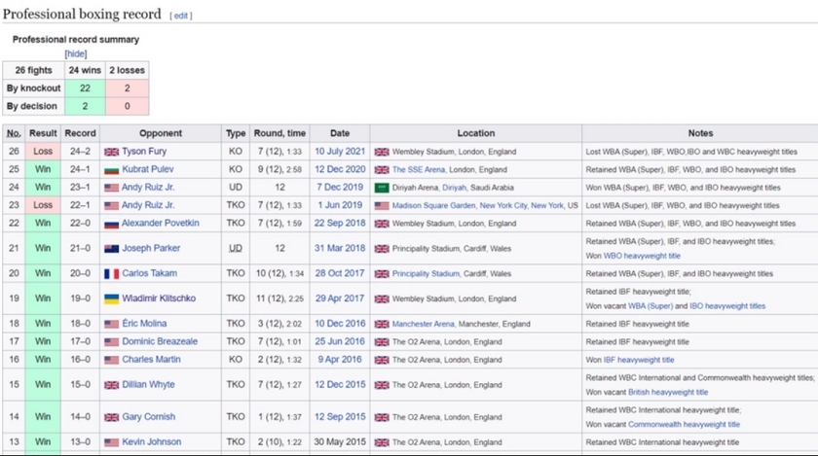
Task: Click the US flag beside Éric Molina
Action: coord(111,324)
